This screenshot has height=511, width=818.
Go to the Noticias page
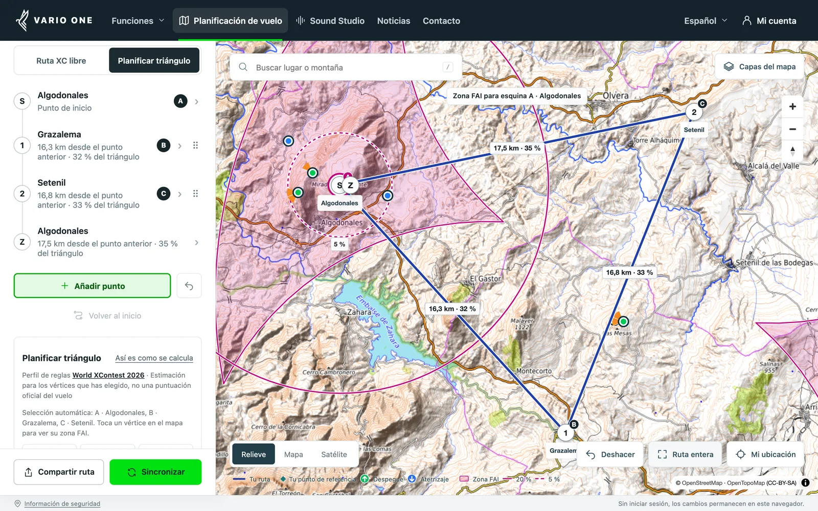pyautogui.click(x=394, y=21)
